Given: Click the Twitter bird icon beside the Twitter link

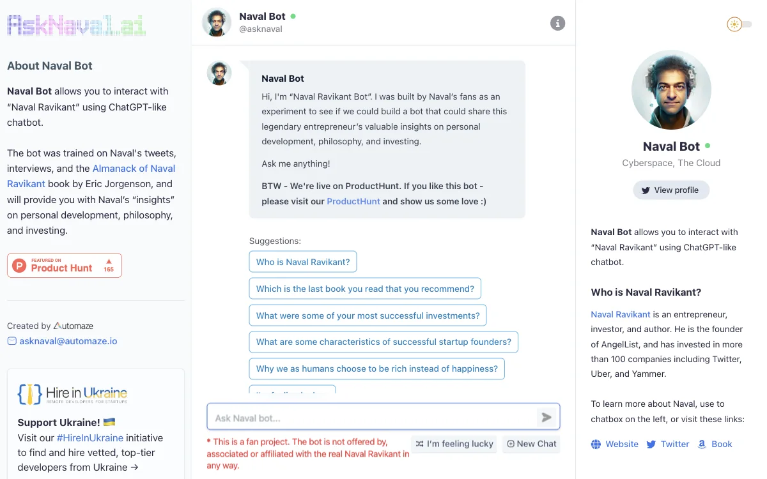Looking at the screenshot, I should (651, 445).
